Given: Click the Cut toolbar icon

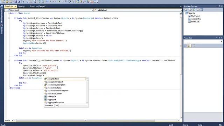Looking at the screenshot, I should (x=23, y=2).
